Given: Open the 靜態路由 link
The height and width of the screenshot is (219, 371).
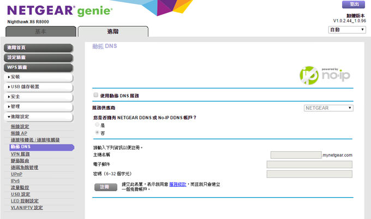Looking at the screenshot, I should (20, 161).
